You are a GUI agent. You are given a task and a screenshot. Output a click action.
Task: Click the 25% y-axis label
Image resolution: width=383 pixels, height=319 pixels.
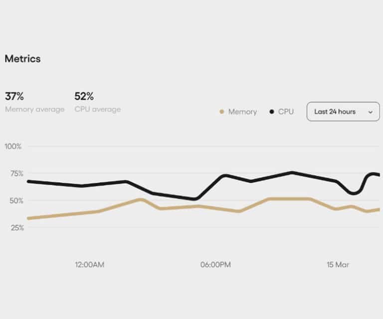point(14,228)
